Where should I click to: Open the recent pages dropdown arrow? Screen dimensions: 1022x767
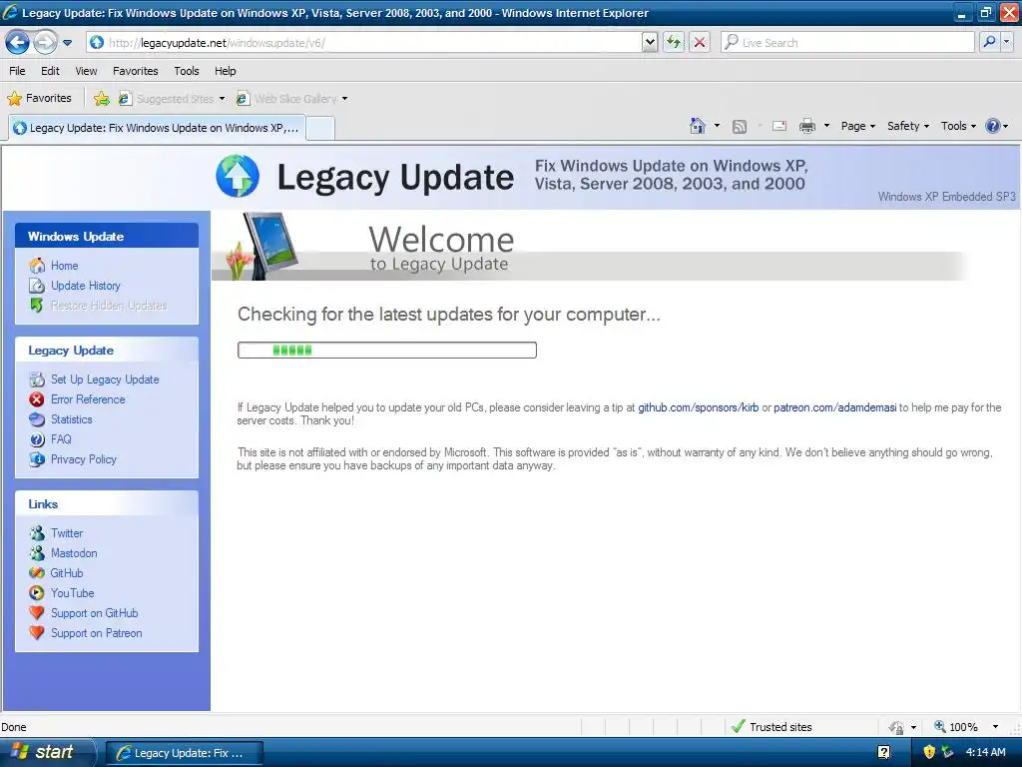coord(67,43)
